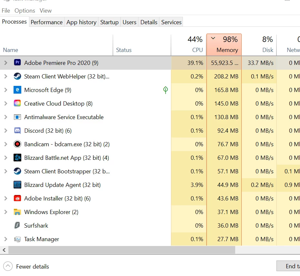
Task: Open the Options menu
Action: click(25, 11)
